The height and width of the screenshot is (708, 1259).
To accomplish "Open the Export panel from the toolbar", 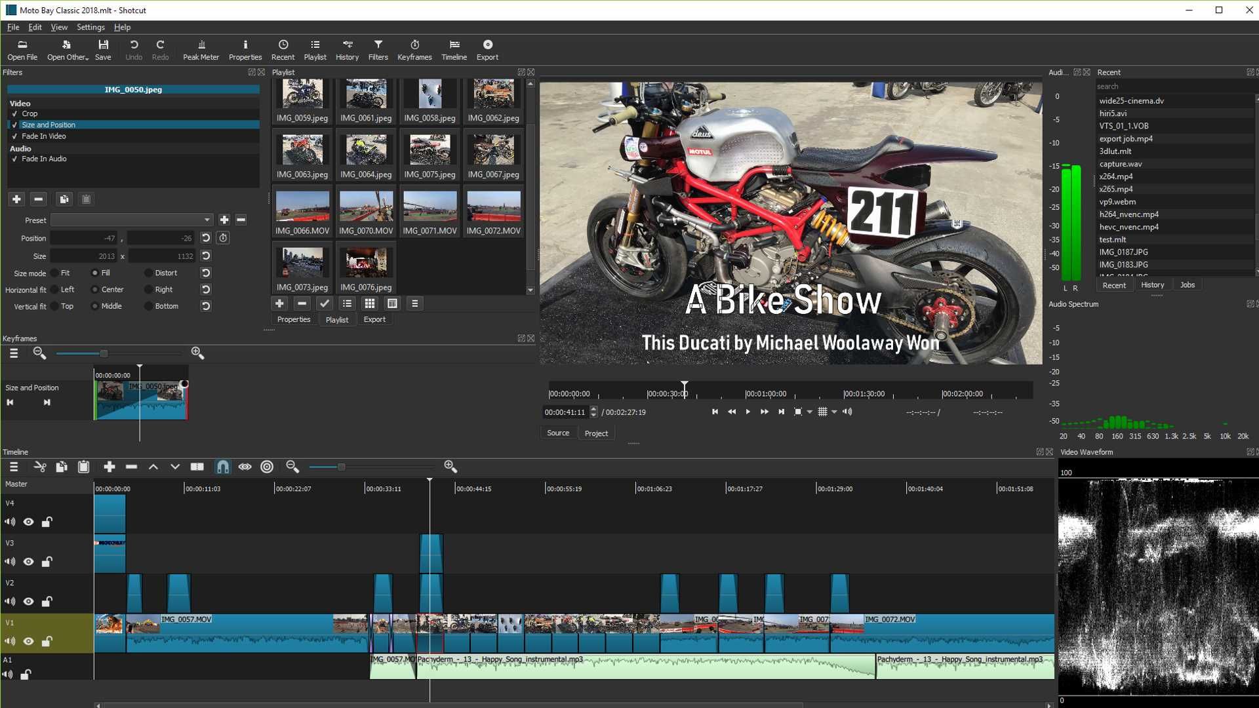I will 487,49.
